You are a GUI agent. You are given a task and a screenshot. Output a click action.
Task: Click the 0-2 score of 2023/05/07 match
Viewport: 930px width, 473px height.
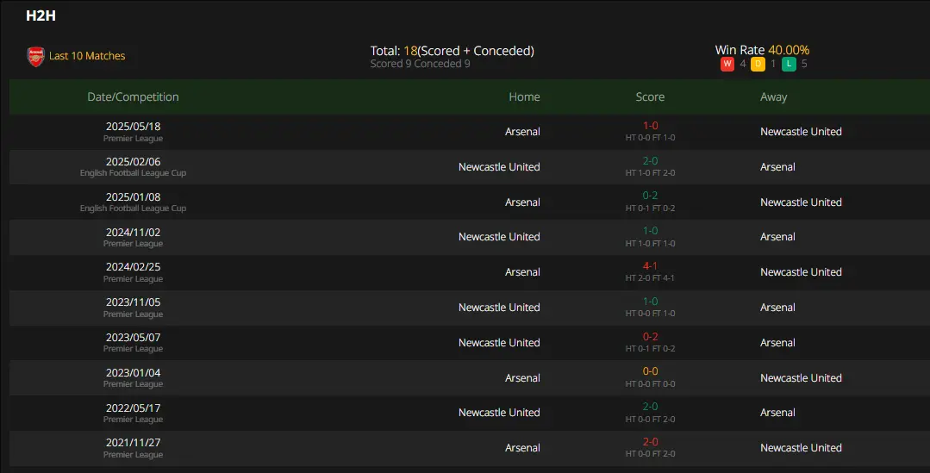click(650, 337)
